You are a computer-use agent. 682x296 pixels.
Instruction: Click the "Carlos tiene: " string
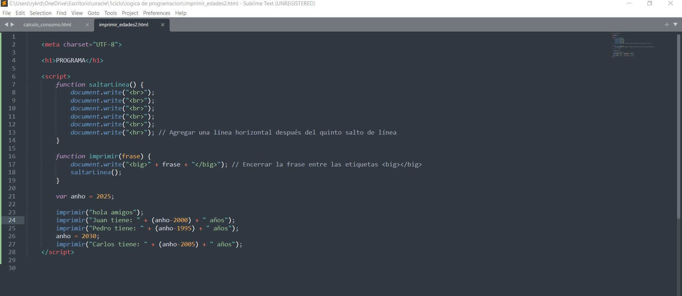[x=118, y=244]
